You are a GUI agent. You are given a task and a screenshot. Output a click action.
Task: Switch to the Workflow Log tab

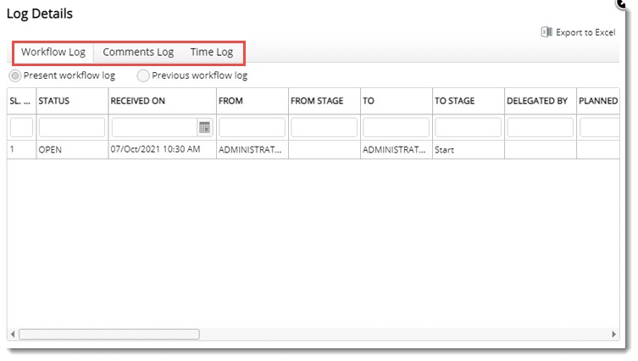click(53, 53)
